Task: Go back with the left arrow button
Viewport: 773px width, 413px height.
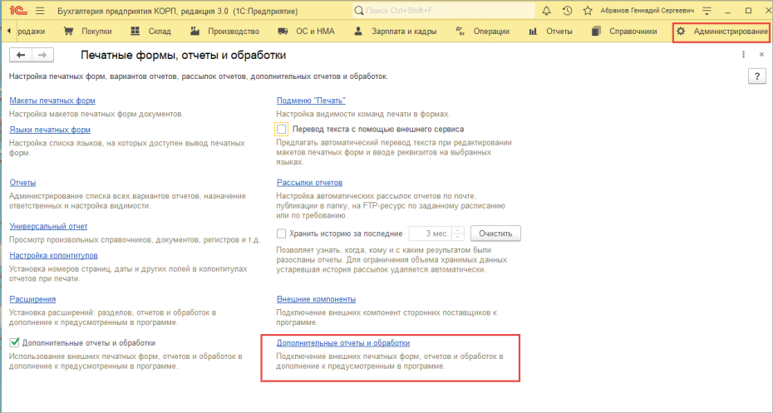Action: pos(21,55)
